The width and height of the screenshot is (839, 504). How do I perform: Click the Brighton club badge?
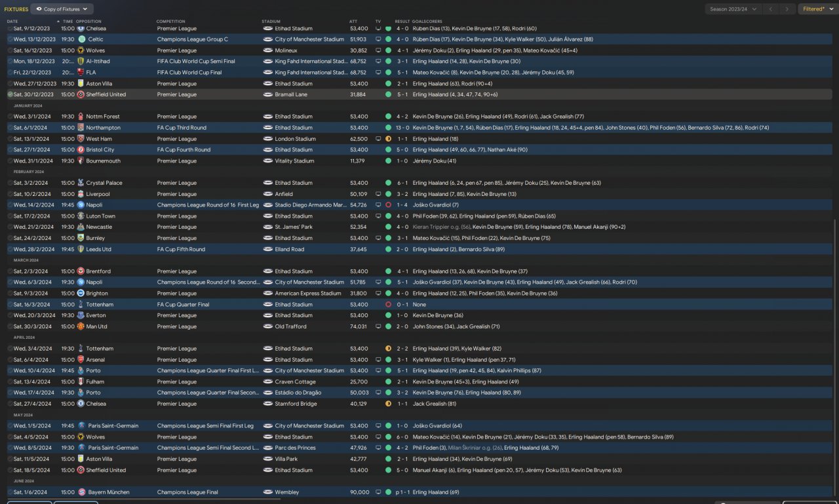(81, 294)
